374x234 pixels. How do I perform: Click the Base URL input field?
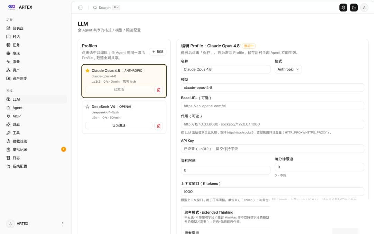click(x=273, y=106)
